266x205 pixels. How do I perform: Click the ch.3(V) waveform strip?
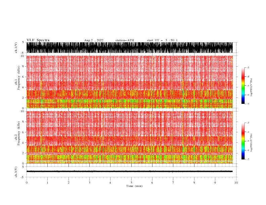130,172
